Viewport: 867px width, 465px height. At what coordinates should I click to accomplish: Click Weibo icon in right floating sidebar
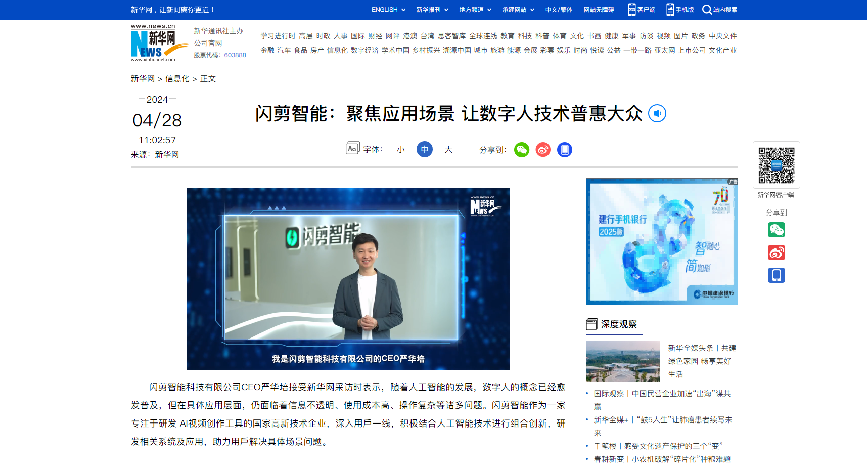(777, 252)
